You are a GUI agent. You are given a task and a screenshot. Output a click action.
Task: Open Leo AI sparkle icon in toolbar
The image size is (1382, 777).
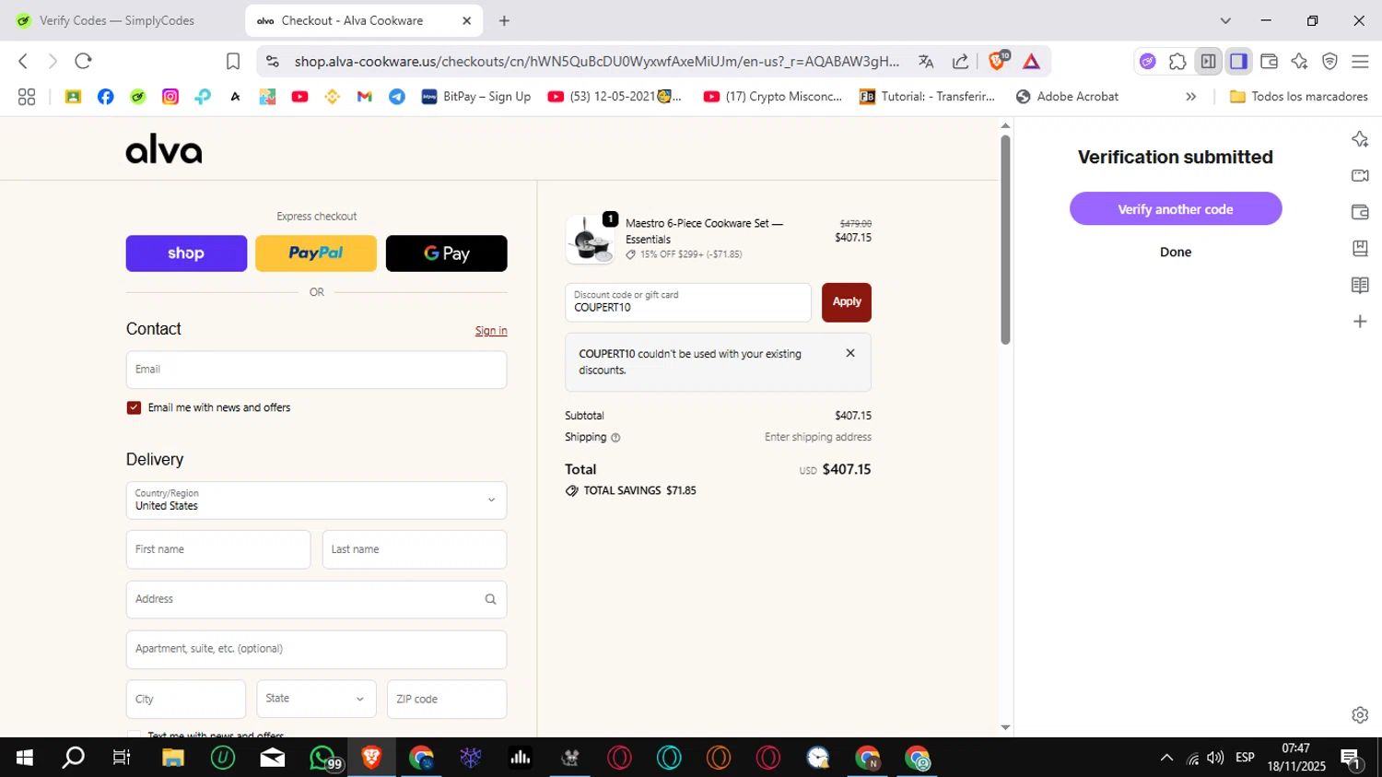(x=1299, y=61)
